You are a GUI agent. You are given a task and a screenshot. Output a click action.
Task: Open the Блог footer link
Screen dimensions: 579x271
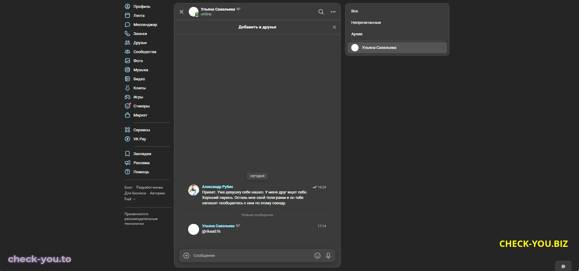128,187
